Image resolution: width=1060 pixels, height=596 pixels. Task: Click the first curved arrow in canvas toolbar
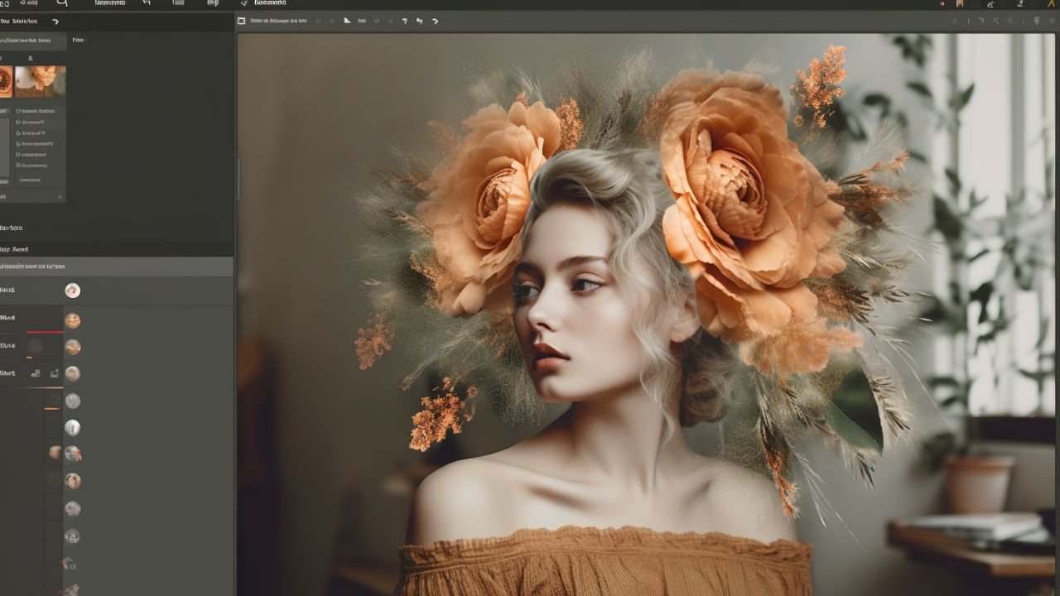coord(404,21)
